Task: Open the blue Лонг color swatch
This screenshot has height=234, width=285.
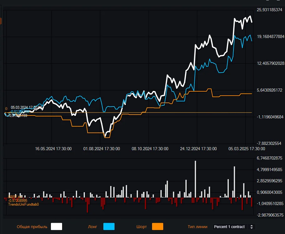Action: coord(109,227)
